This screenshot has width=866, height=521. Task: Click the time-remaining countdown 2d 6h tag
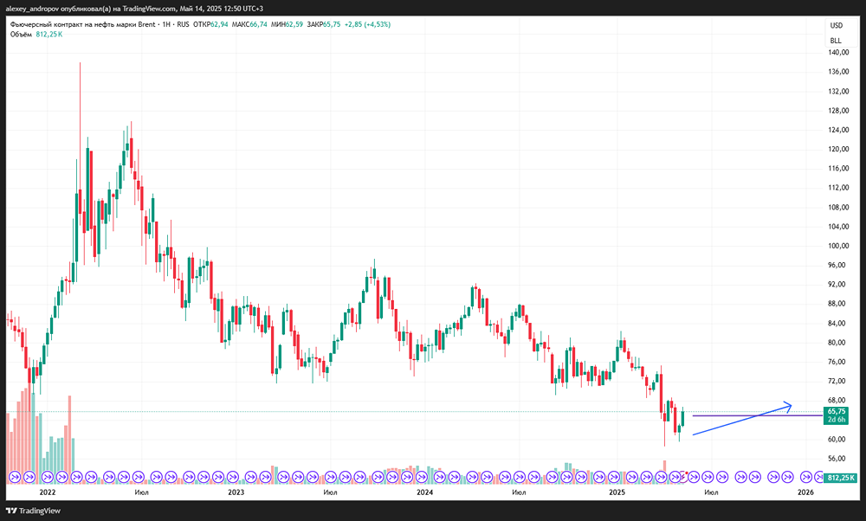pyautogui.click(x=837, y=420)
